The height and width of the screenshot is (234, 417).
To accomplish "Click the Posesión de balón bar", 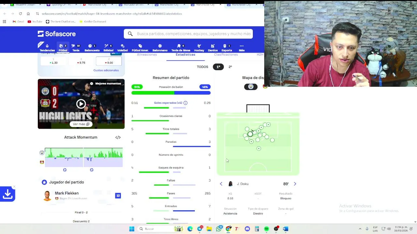I will 171,93.
